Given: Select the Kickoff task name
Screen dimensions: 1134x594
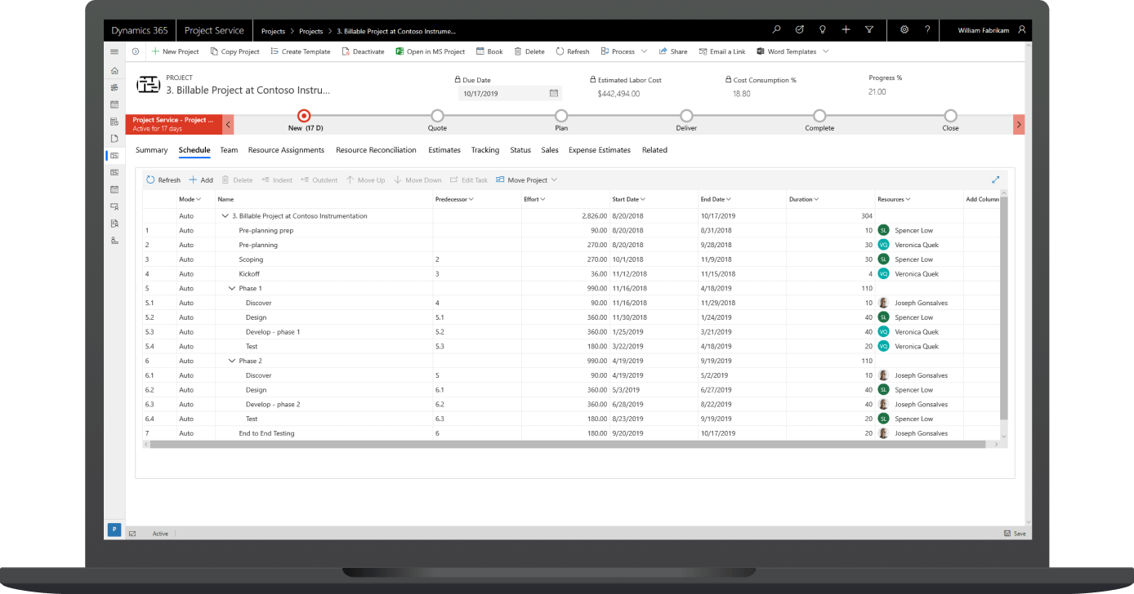Looking at the screenshot, I should coord(249,274).
